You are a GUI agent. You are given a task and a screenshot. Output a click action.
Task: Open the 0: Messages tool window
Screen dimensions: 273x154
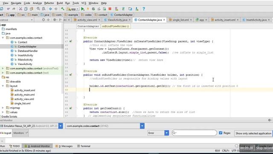[64, 146]
